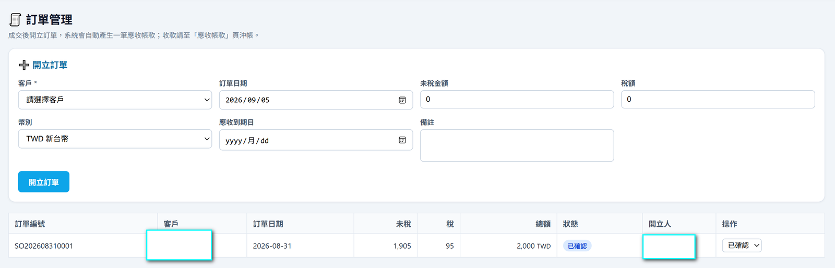Click the plus icon beside 開立訂單 heading
Screen dimensions: 835x268
pos(24,65)
